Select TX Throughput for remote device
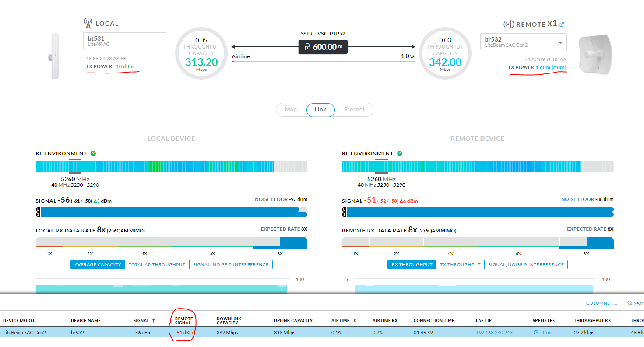 click(460, 264)
